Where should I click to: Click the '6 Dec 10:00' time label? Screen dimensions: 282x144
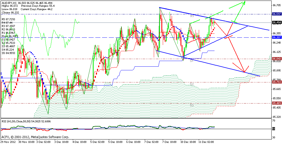pyautogui.click(x=134, y=142)
